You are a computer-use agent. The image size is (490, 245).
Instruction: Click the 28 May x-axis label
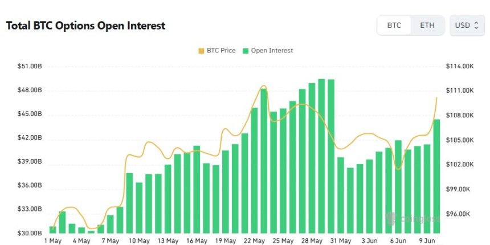tap(312, 241)
